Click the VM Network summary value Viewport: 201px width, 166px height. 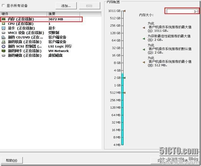(x=58, y=51)
